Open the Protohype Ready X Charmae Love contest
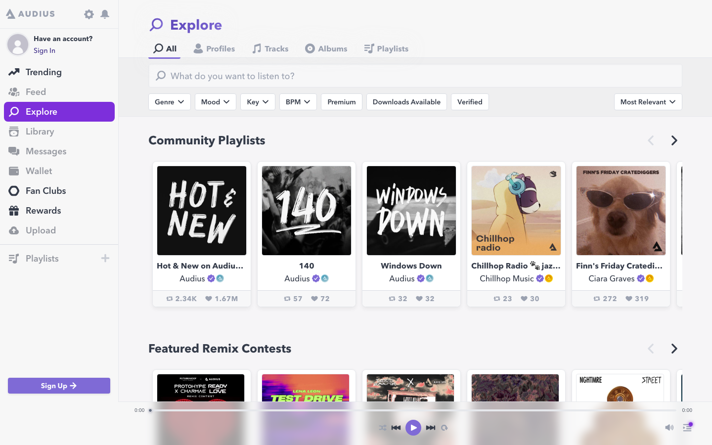712x445 pixels. (201, 388)
